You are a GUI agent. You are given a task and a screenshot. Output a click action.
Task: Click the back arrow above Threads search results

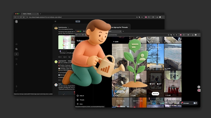(x=55, y=21)
